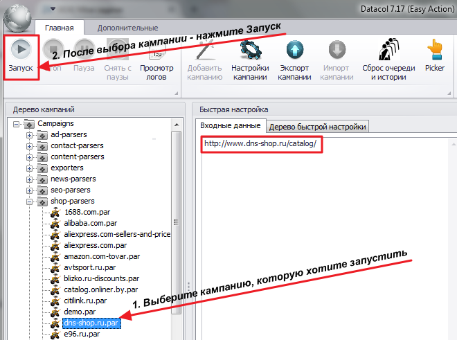Expand the news-parsers folder
The height and width of the screenshot is (340, 457).
(x=30, y=179)
